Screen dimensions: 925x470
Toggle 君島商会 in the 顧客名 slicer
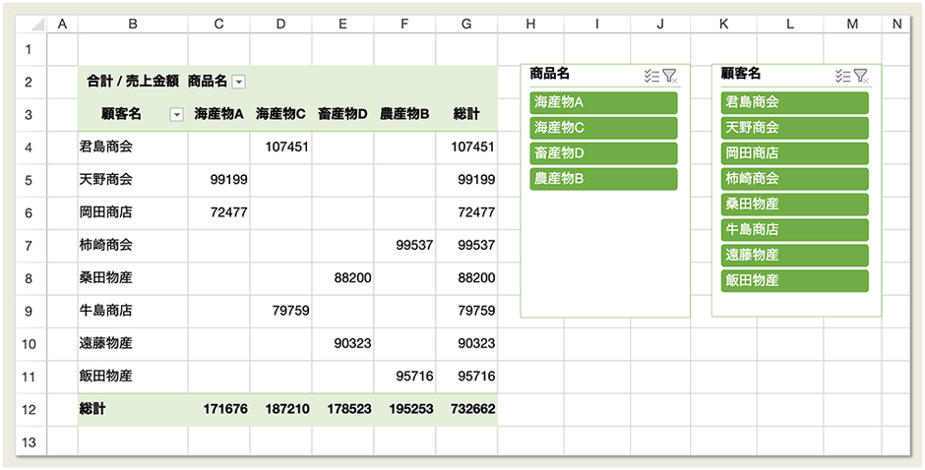pyautogui.click(x=794, y=102)
